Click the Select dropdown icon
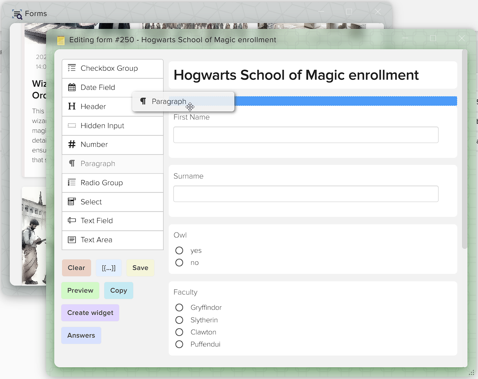The height and width of the screenshot is (379, 478). 72,202
